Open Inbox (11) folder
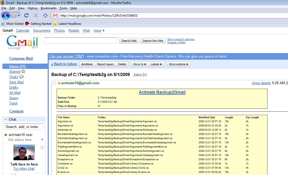 [x=17, y=66]
